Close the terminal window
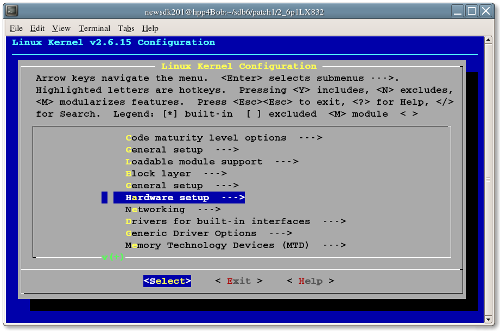This screenshot has width=500, height=331. click(486, 11)
